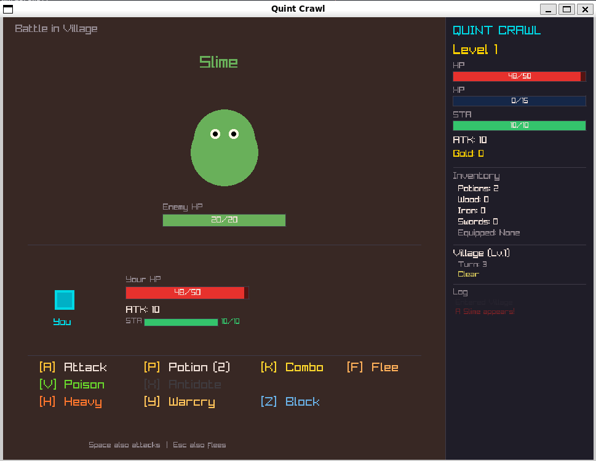Click the "Quint Crawl" window title

(x=298, y=9)
